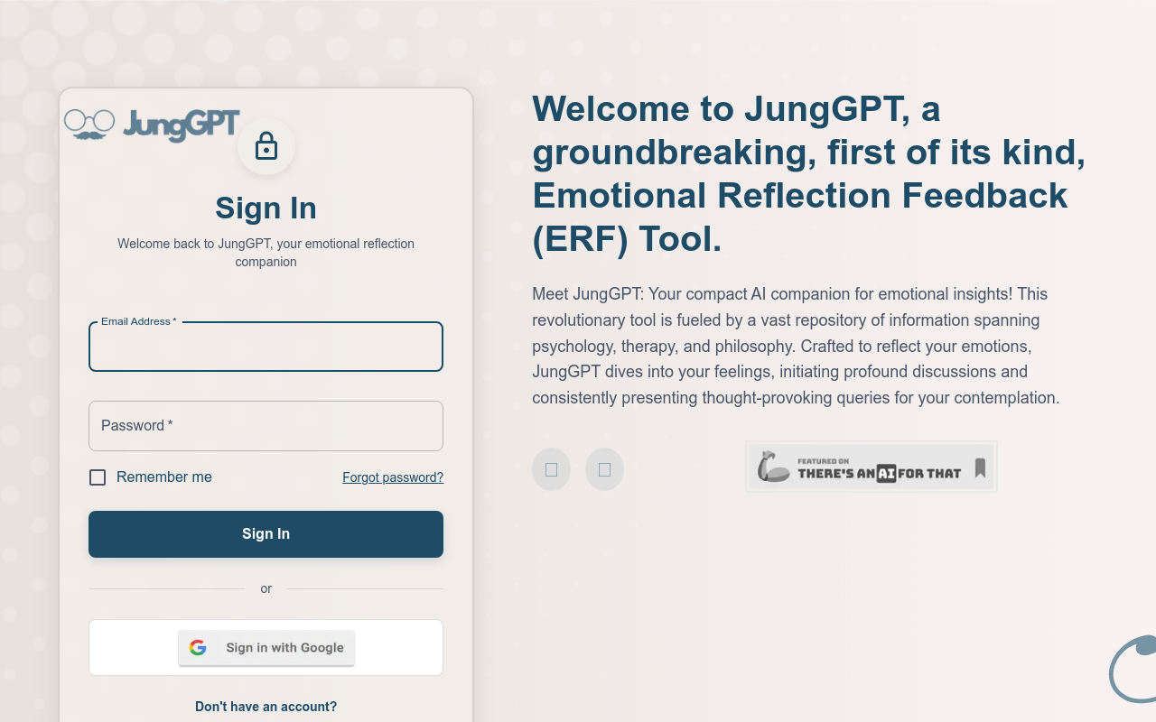This screenshot has height=722, width=1156.
Task: Open the circular widget in the bottom corner
Action: 1134,671
